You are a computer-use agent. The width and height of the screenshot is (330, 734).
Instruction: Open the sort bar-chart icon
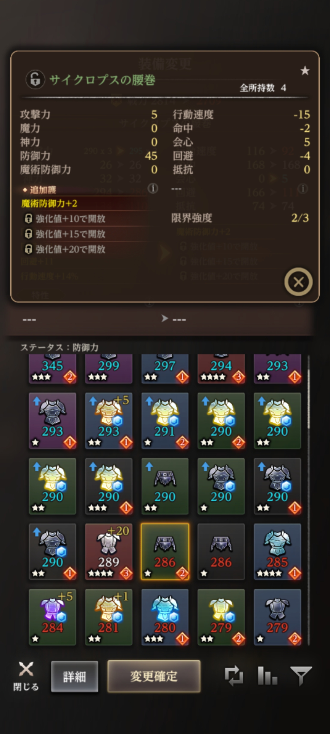point(267,675)
